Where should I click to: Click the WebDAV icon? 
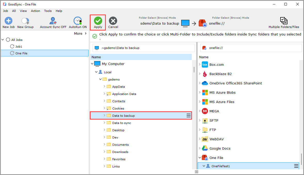click(205, 139)
